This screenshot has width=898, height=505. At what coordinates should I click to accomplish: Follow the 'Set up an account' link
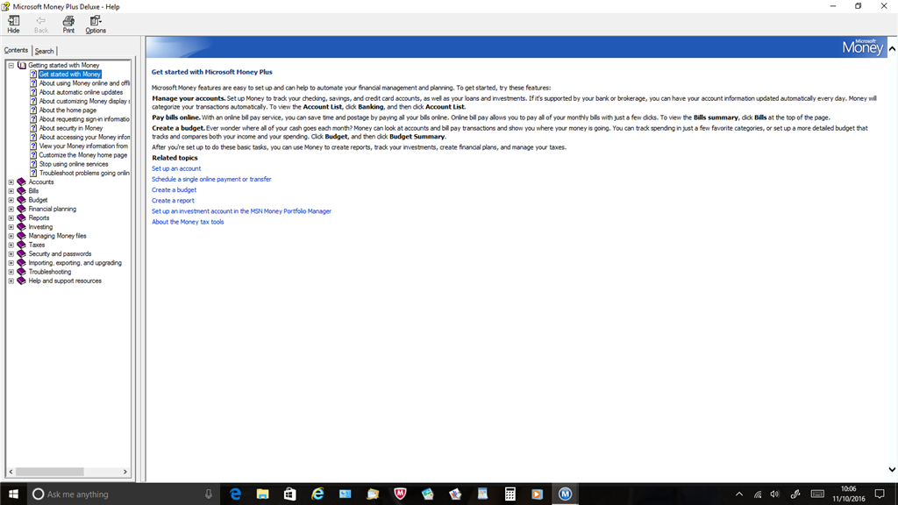point(176,168)
